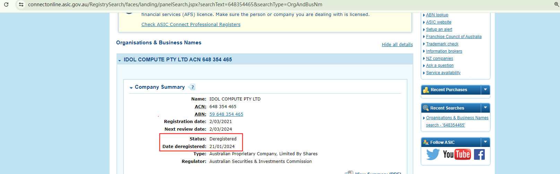560x174 pixels.
Task: Open ASIC YouTube channel icon
Action: pos(457,154)
